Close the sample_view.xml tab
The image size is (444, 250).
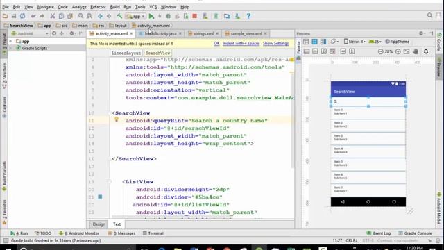(x=265, y=33)
